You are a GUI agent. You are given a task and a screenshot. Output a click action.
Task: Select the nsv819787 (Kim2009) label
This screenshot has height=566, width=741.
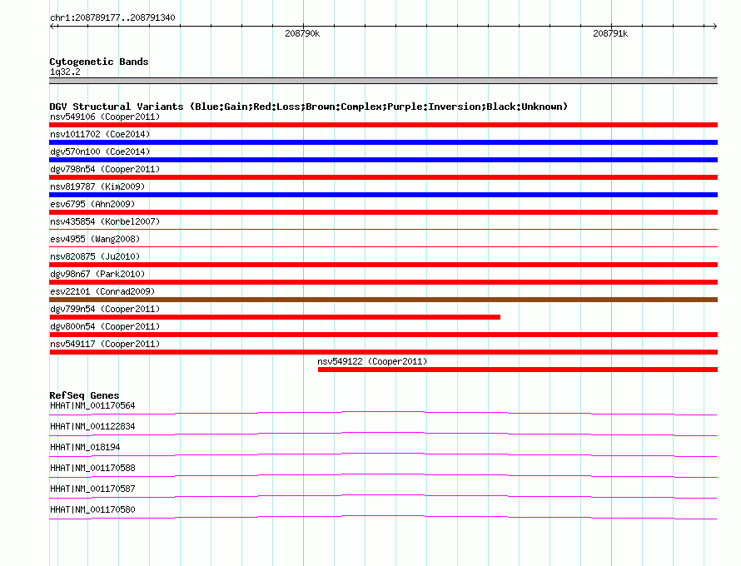point(97,186)
